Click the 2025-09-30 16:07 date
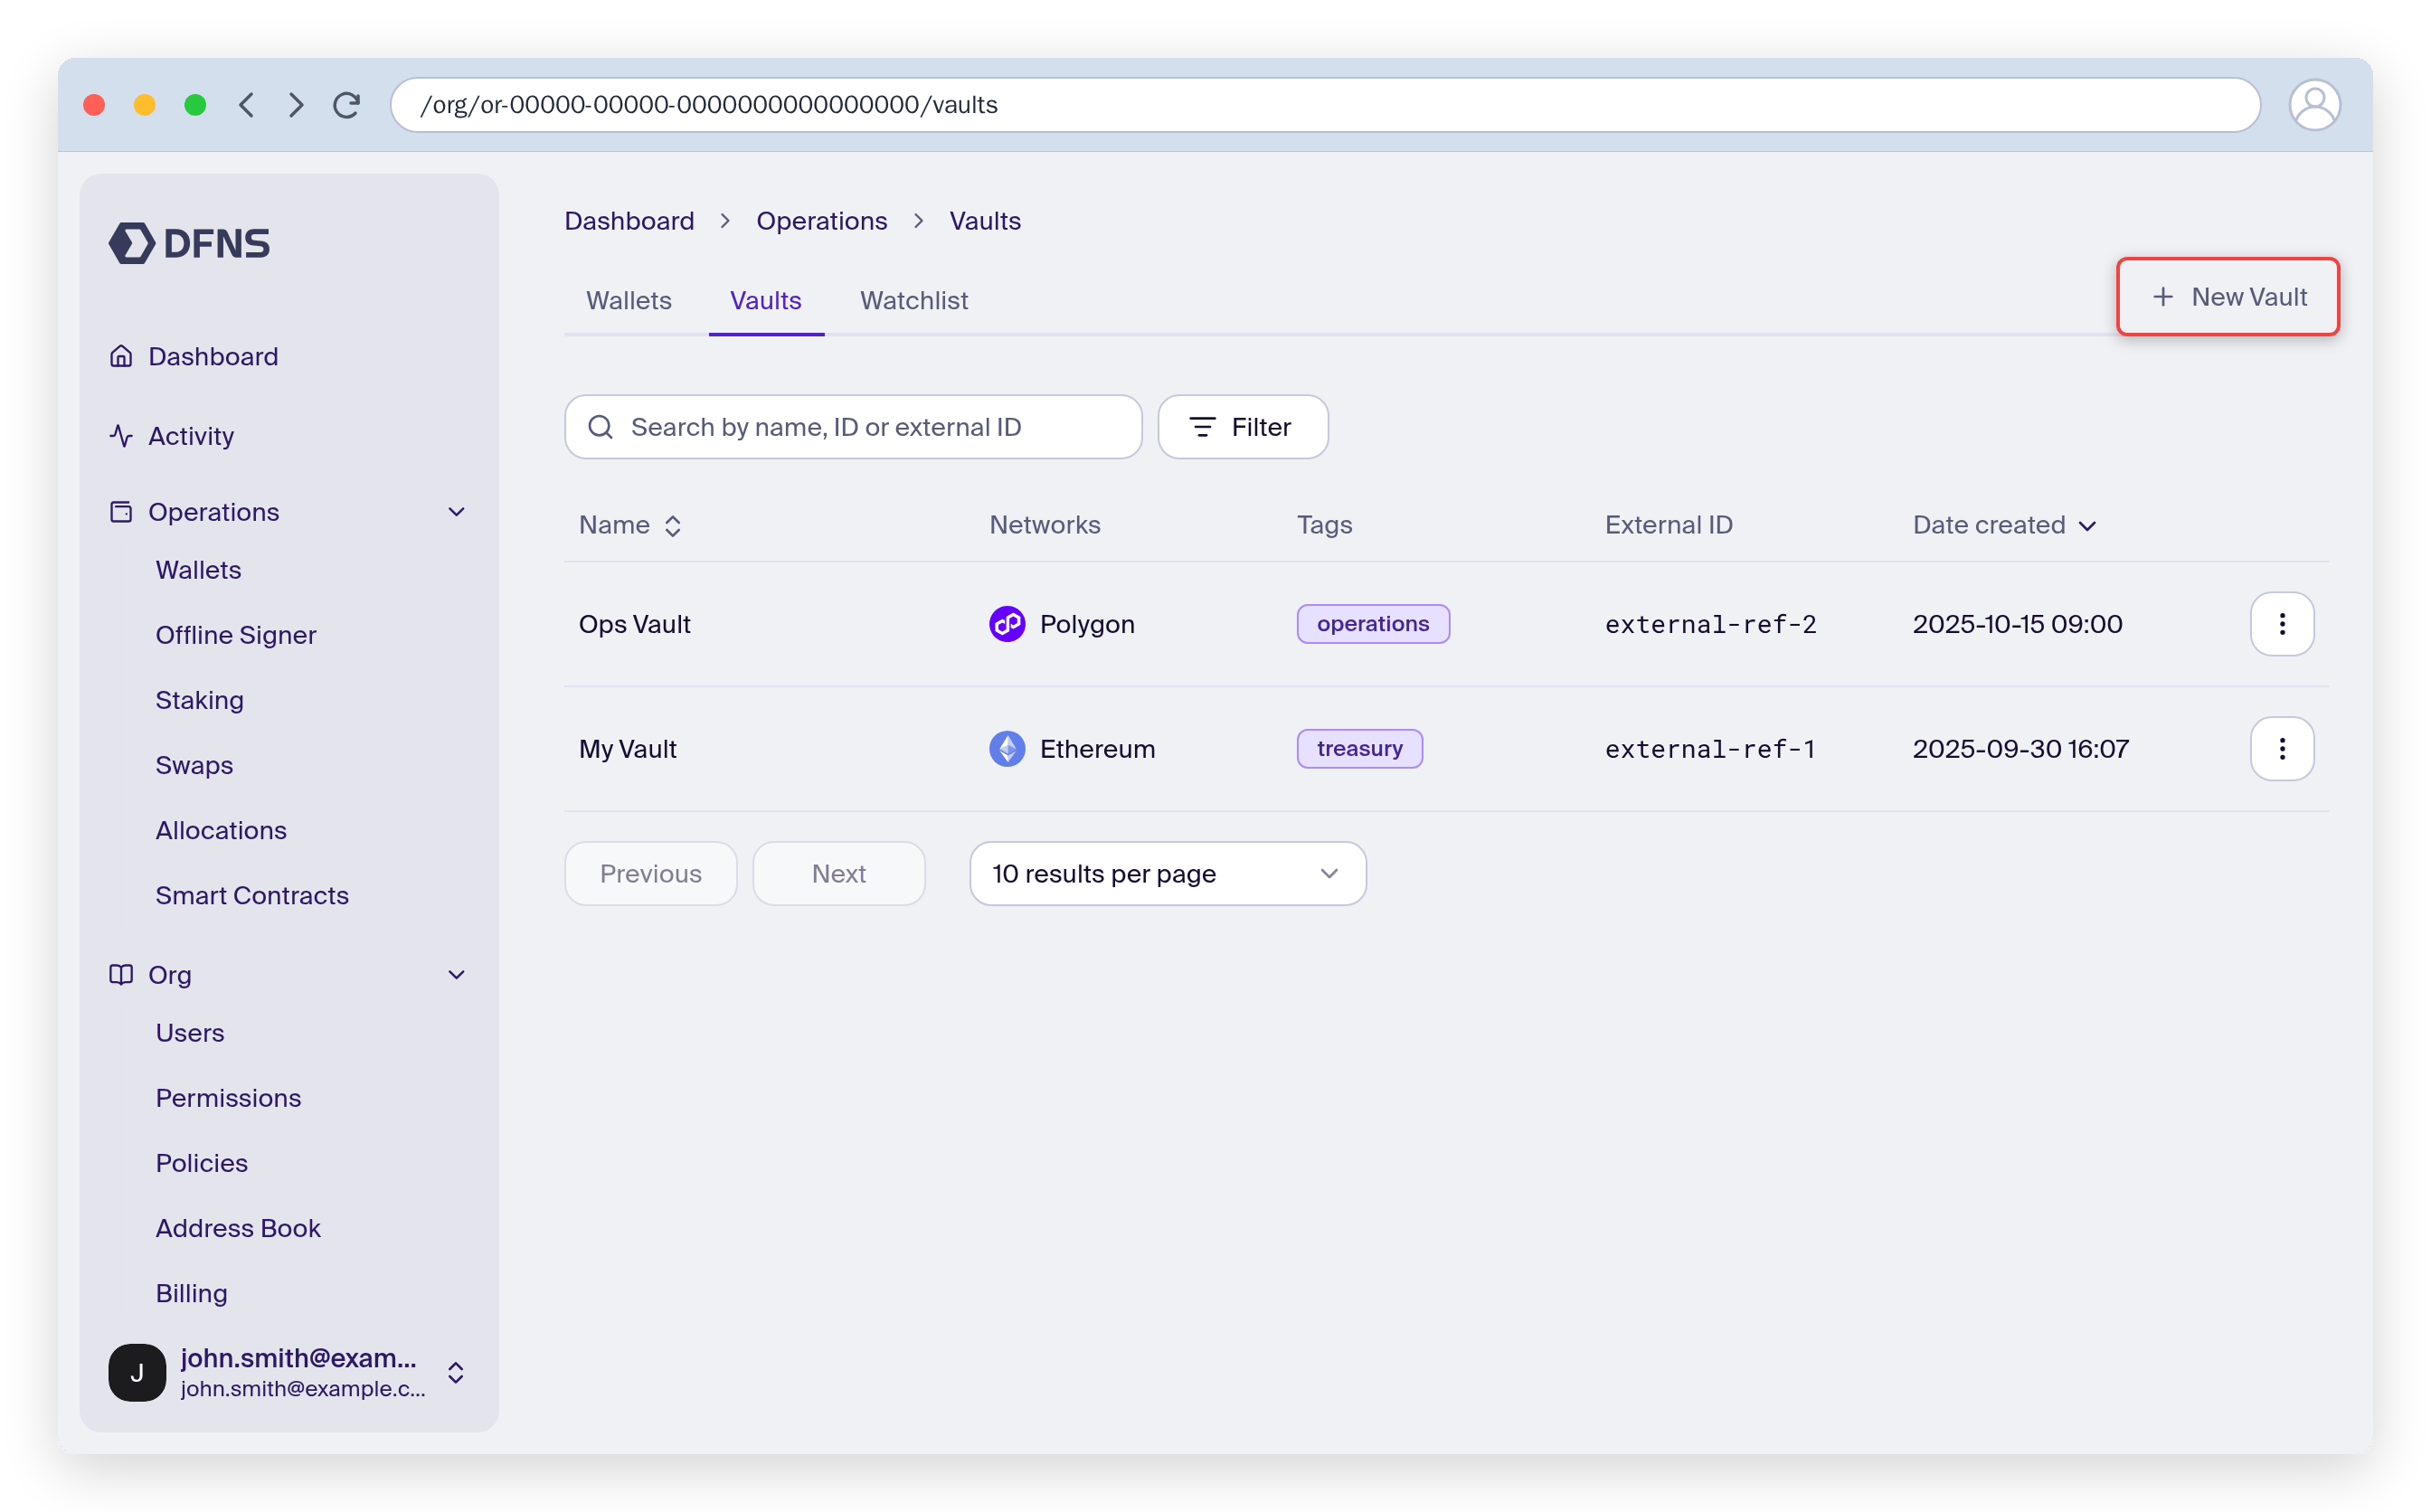Viewport: 2431px width, 1512px height. click(2021, 749)
